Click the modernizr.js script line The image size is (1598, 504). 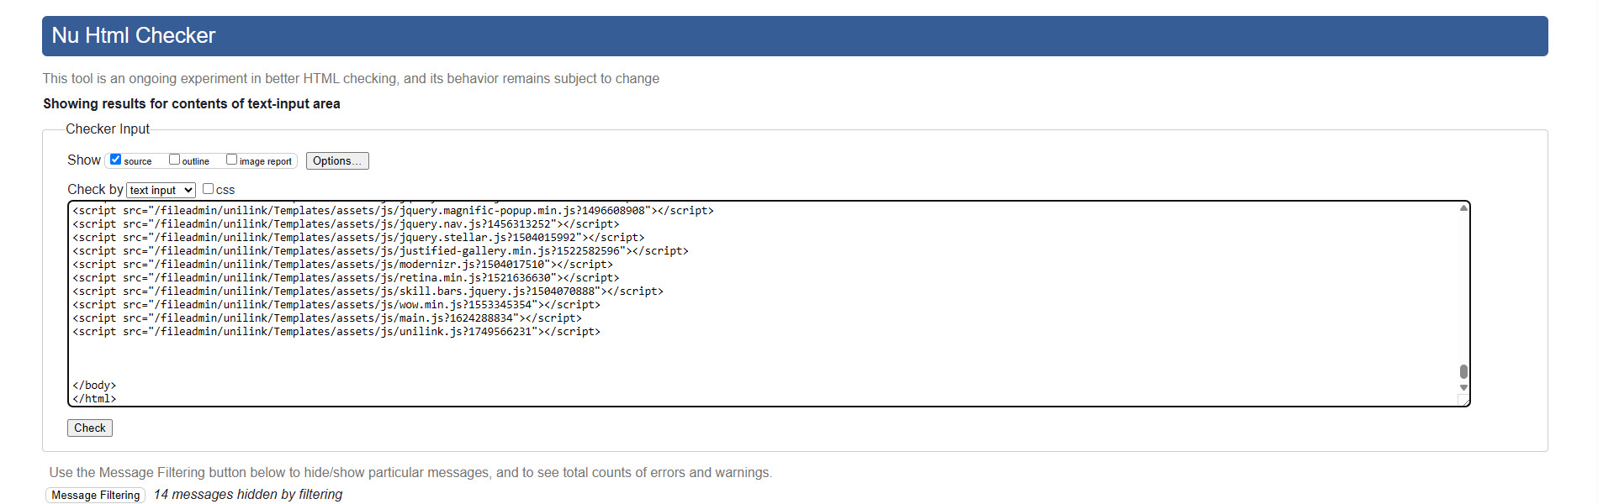click(x=342, y=265)
